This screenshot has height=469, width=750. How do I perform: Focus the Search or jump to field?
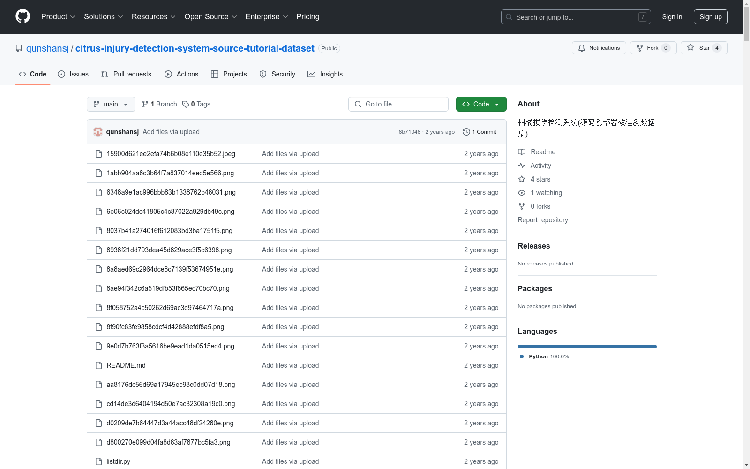click(x=576, y=17)
